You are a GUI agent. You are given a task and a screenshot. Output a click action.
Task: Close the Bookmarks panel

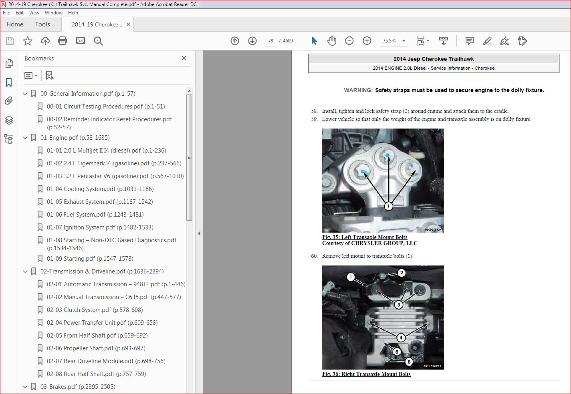tap(184, 58)
